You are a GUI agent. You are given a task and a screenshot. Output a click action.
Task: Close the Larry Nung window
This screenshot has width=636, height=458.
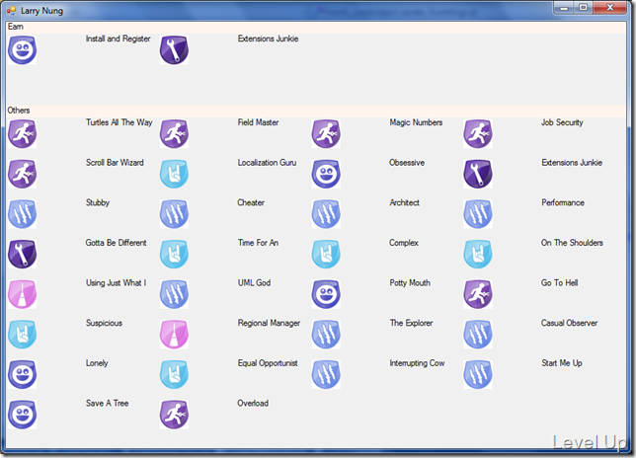(609, 8)
